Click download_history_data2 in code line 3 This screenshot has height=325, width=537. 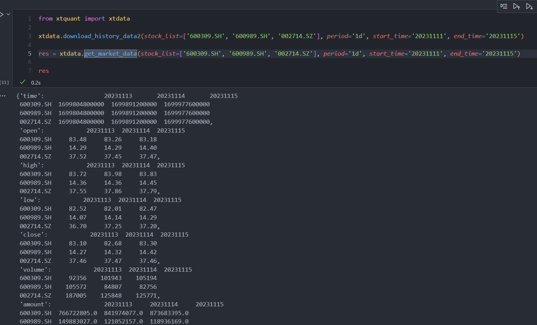102,36
